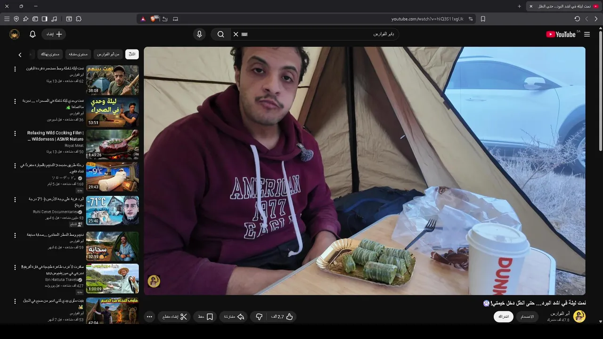
Task: Click the channel watermark in video corner
Action: 154,281
